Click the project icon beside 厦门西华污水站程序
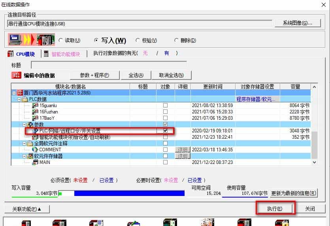The height and width of the screenshot is (226, 330). tap(20, 92)
